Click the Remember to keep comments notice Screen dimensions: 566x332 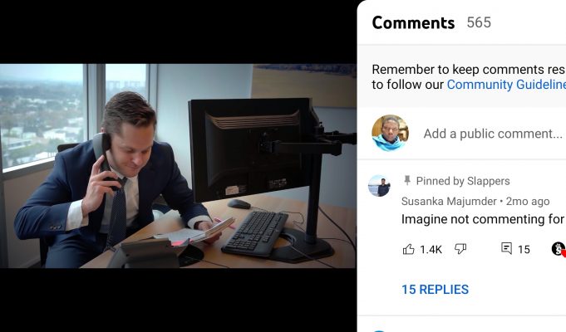[469, 77]
